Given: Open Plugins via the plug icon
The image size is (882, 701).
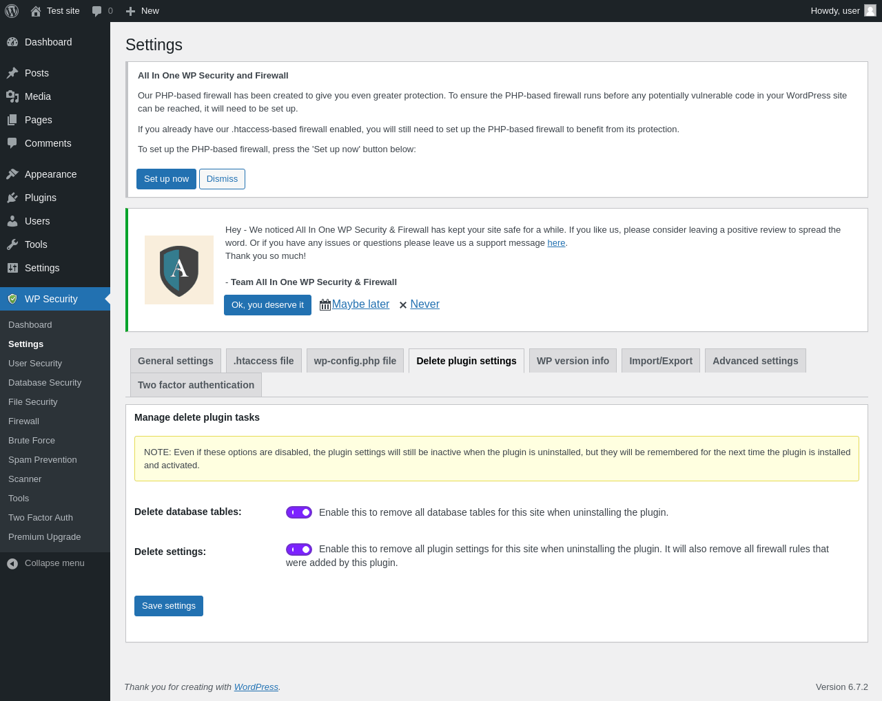Looking at the screenshot, I should pos(12,198).
